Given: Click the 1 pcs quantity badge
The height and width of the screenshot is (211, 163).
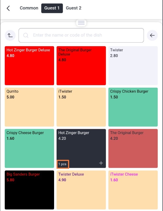Looking at the screenshot, I should point(63,164).
